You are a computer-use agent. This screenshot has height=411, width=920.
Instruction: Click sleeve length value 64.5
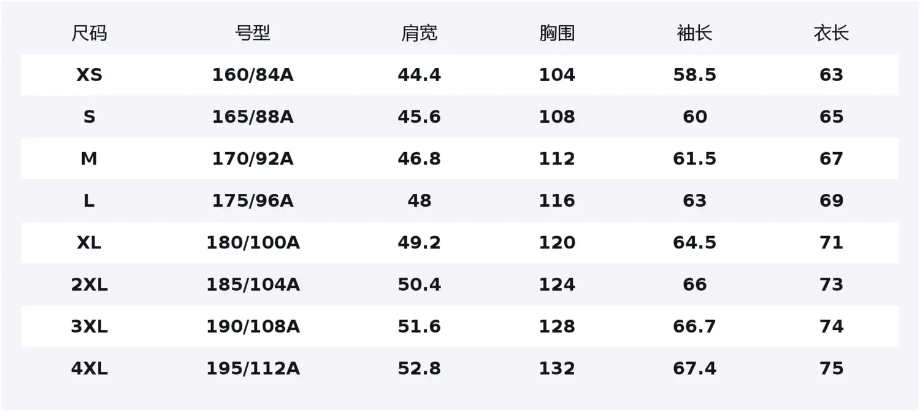[694, 243]
